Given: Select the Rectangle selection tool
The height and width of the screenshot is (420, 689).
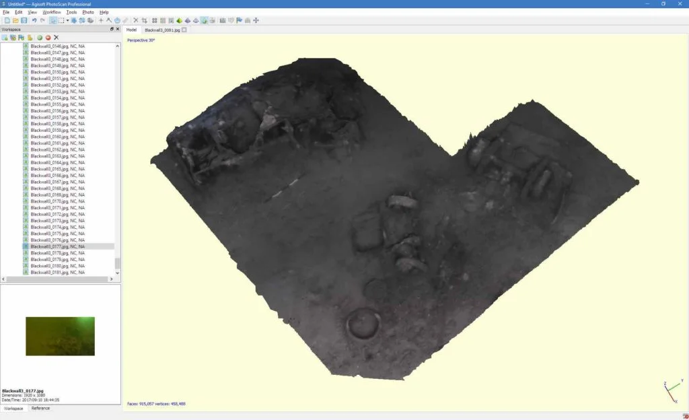Looking at the screenshot, I should [x=61, y=20].
